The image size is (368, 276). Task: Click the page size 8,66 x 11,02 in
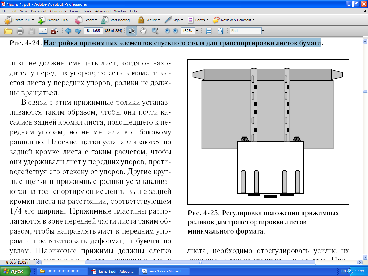pos(18,262)
